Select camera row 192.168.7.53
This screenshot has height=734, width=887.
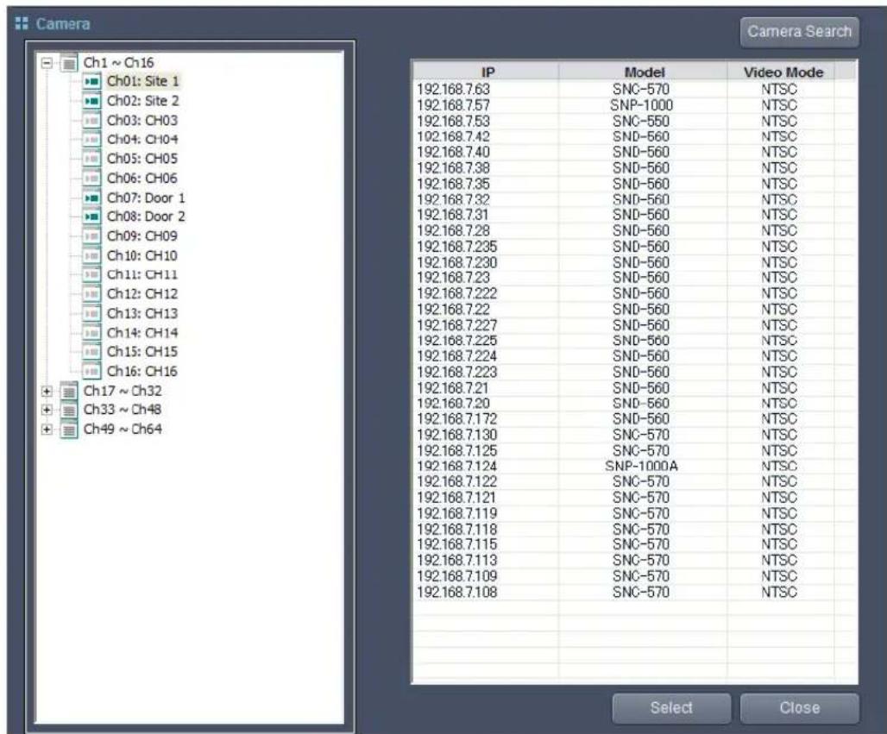click(635, 121)
